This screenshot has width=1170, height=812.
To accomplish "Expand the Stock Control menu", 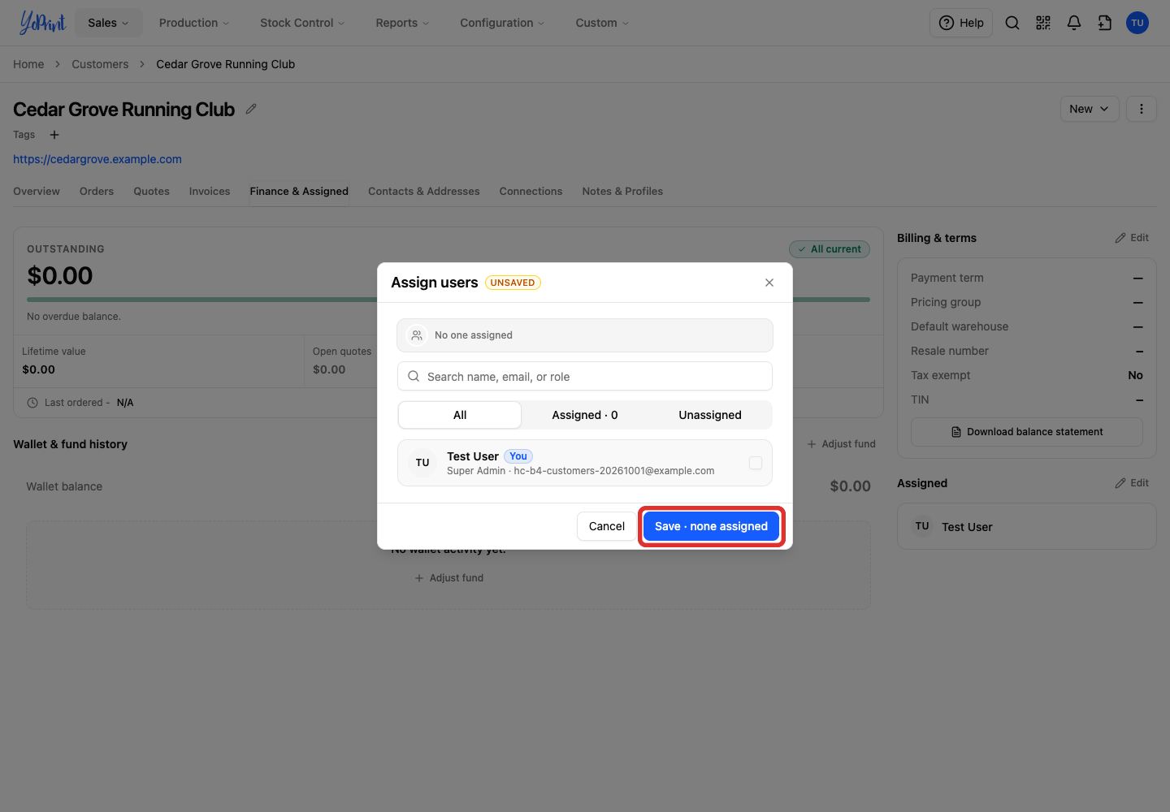I will pos(302,23).
